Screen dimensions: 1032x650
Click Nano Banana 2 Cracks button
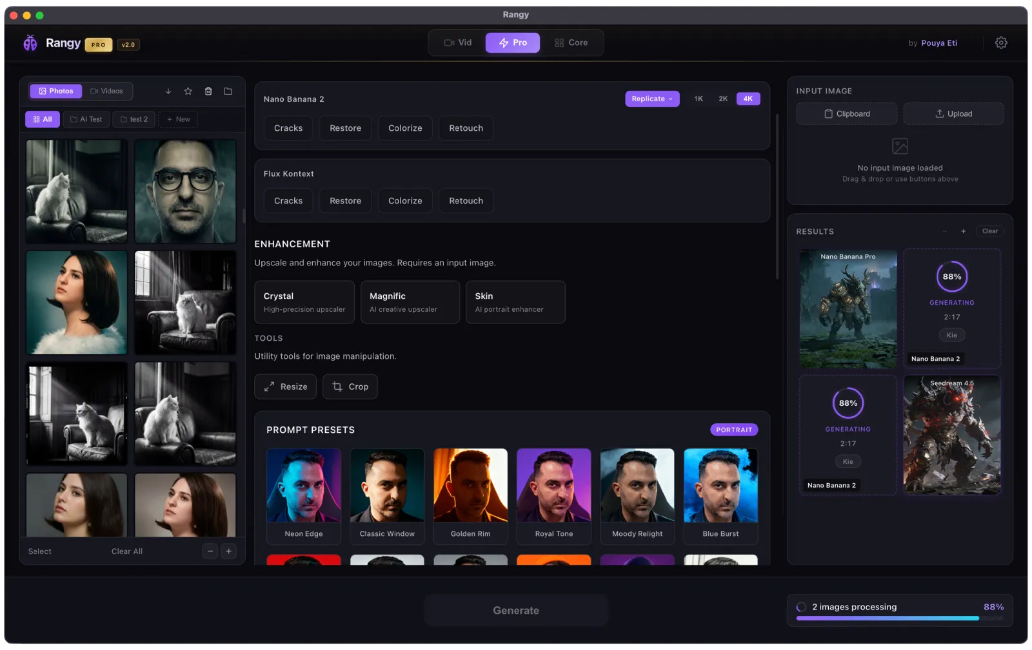[x=288, y=128]
